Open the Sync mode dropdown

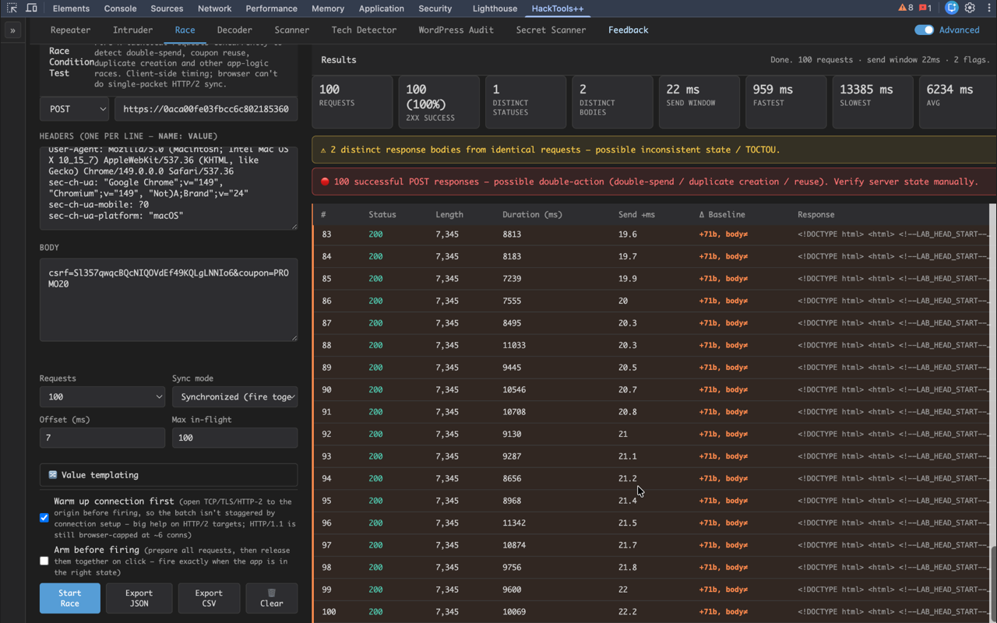click(234, 397)
